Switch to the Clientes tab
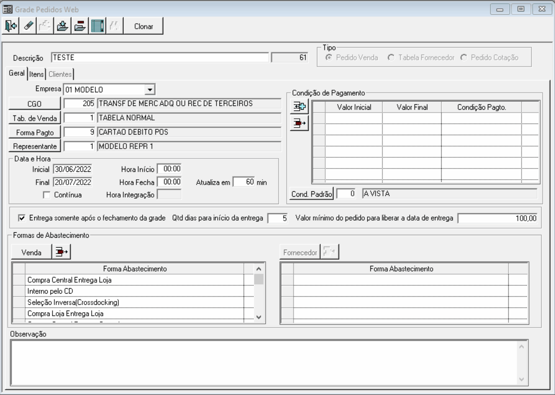This screenshot has height=395, width=555. (x=60, y=74)
